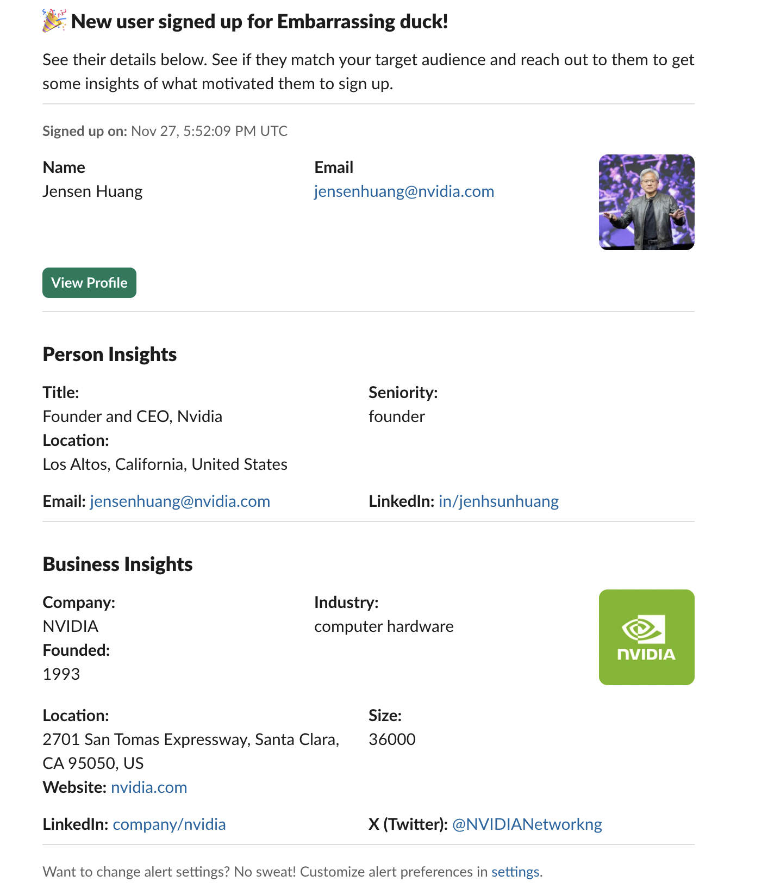Click the email link under the Email heading
The width and height of the screenshot is (774, 894).
pyautogui.click(x=404, y=191)
